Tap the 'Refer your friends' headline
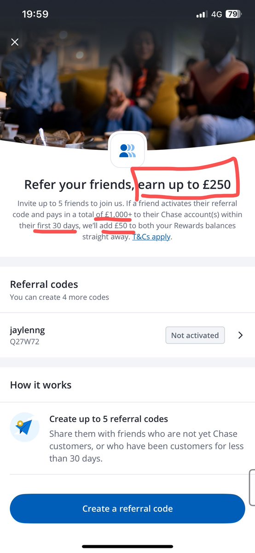255x553 pixels. 79,184
